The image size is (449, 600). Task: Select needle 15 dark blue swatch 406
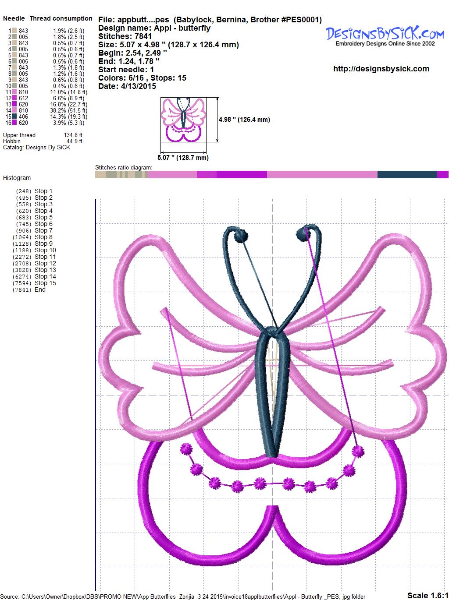pyautogui.click(x=14, y=116)
